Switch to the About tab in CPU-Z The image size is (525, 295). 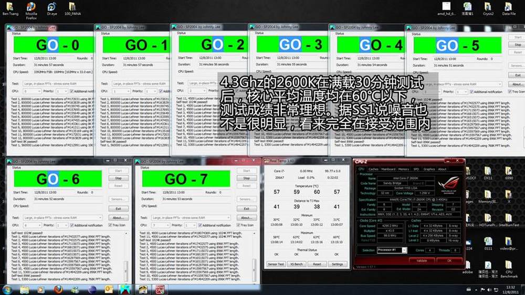442,169
